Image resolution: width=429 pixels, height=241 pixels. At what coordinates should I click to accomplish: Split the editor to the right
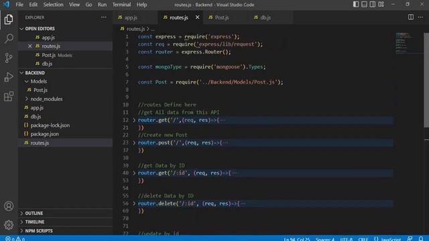[411, 17]
